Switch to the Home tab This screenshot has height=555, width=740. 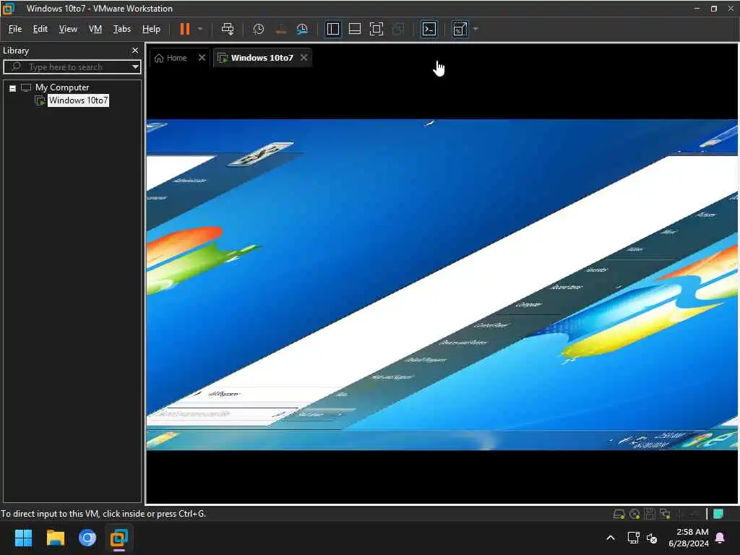(x=171, y=58)
